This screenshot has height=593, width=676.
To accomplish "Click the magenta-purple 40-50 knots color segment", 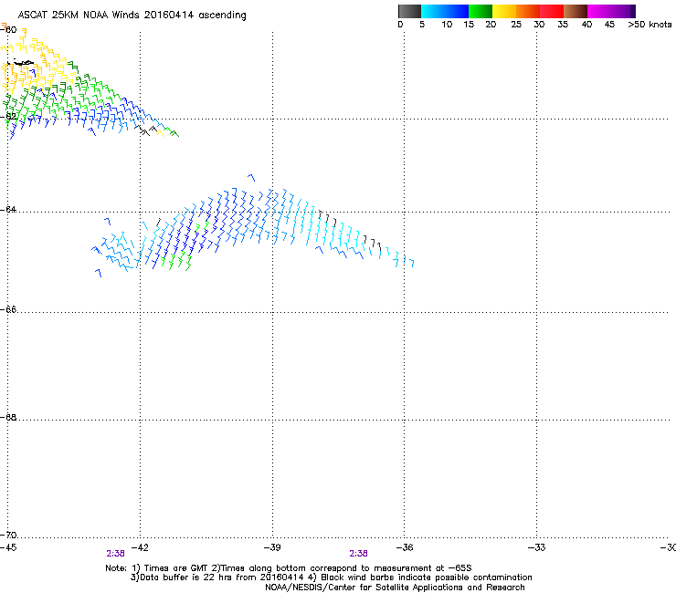I will (611, 11).
